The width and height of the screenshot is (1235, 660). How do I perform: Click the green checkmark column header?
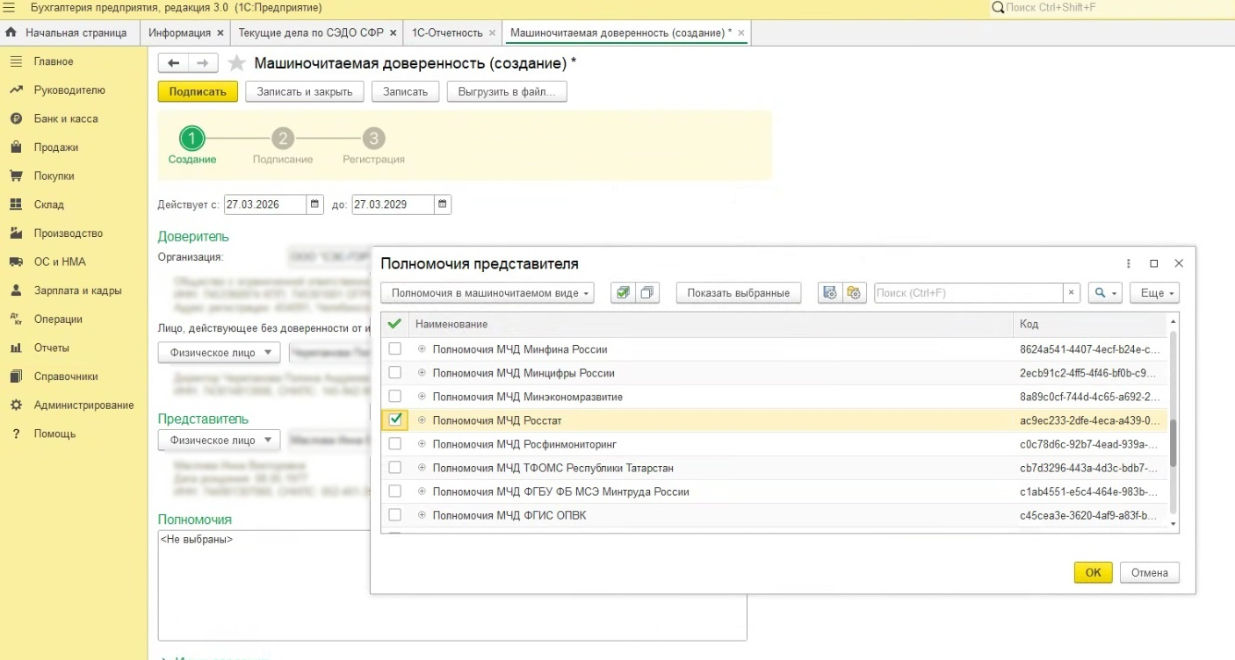[395, 324]
